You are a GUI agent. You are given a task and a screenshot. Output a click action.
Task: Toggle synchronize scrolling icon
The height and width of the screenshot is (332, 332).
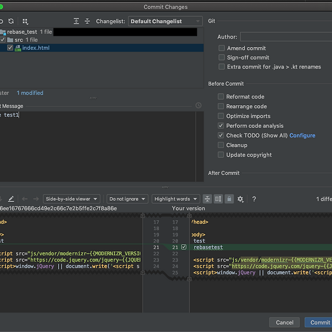click(x=218, y=199)
